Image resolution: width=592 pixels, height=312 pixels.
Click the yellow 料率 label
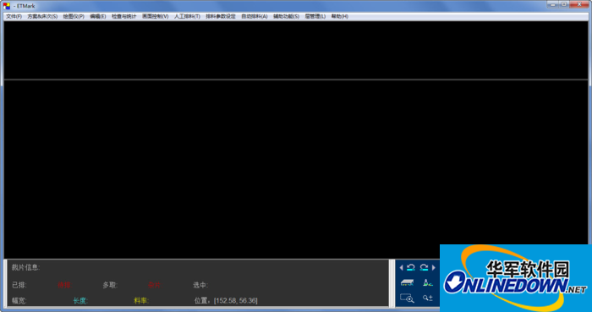tap(141, 301)
